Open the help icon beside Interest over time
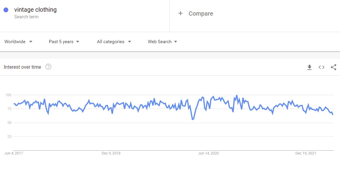Image resolution: width=340 pixels, height=171 pixels. 48,67
